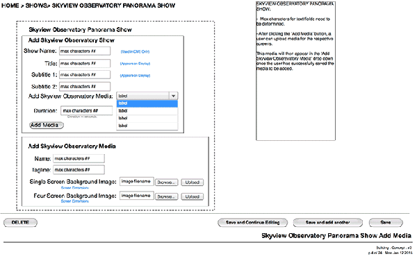This screenshot has height=270, width=417.
Task: Open SHOWS in the breadcrumb
Action: [36, 6]
